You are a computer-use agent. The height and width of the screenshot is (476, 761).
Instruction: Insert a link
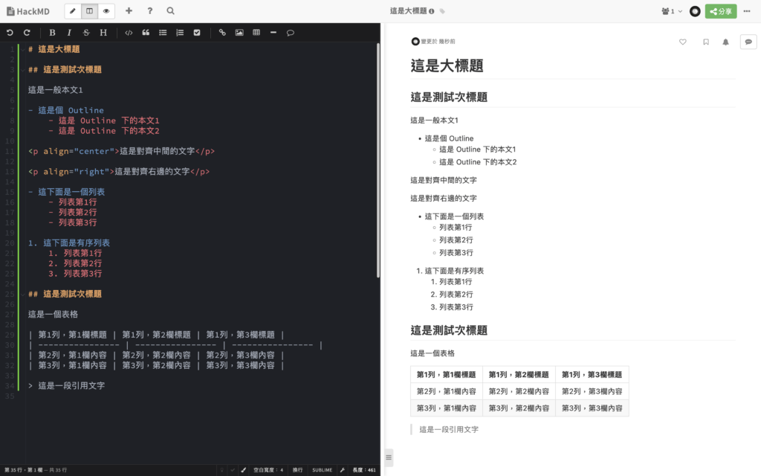pos(222,32)
